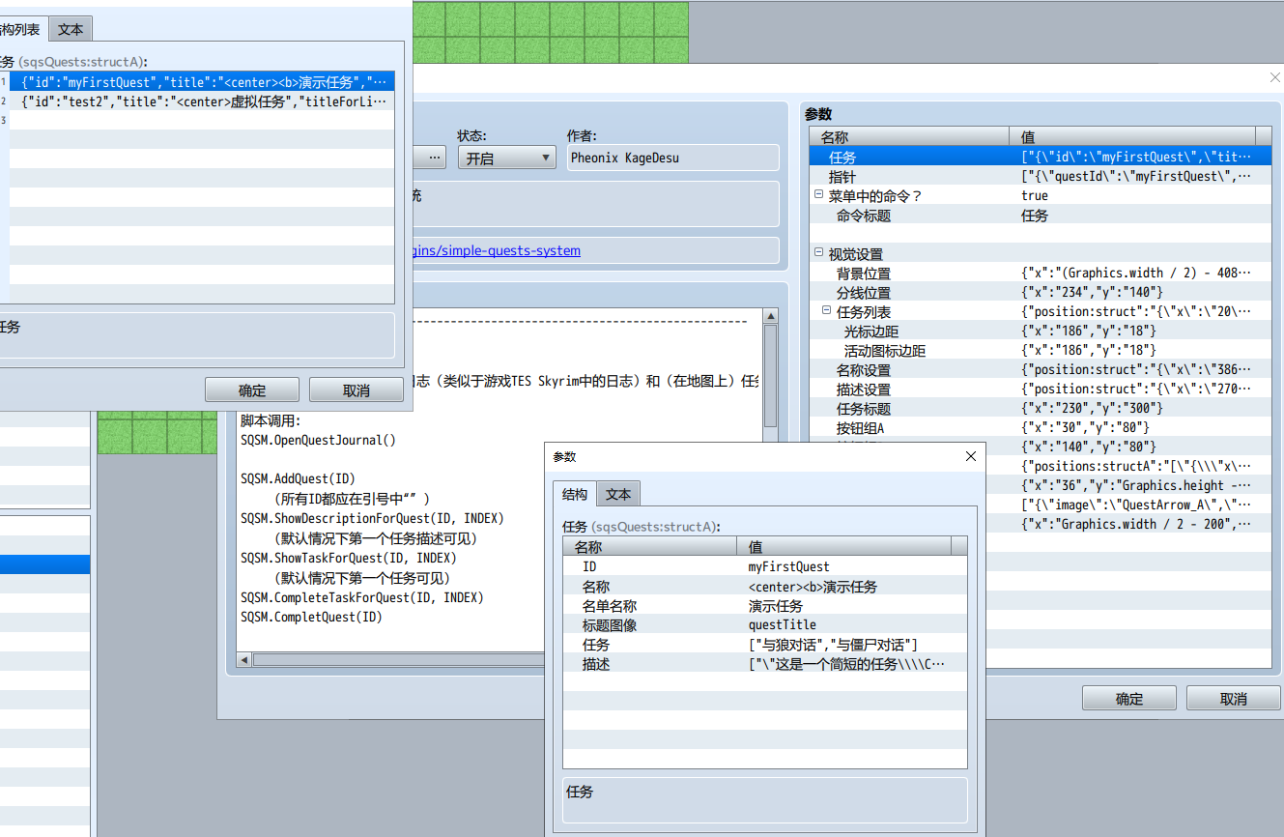Collapse the 视觉设置 parameter group
Screen dimensions: 1284x837
(x=818, y=253)
